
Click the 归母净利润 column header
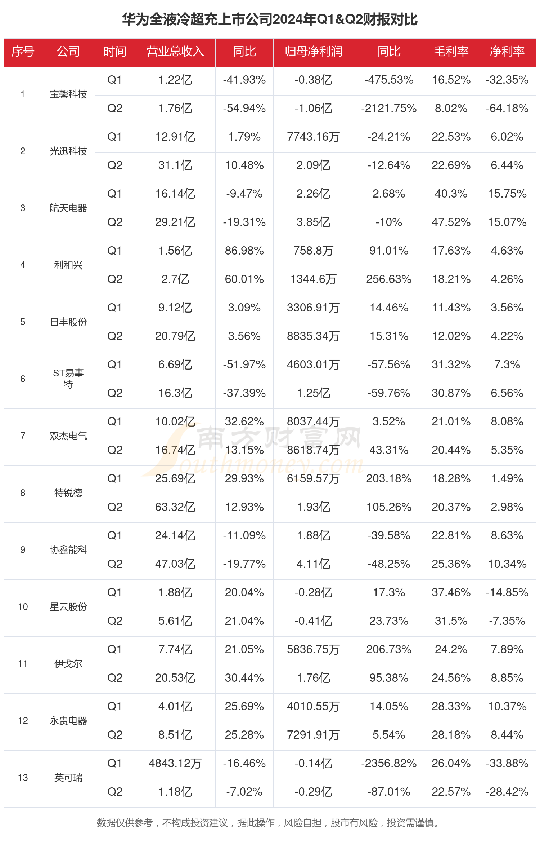[313, 52]
